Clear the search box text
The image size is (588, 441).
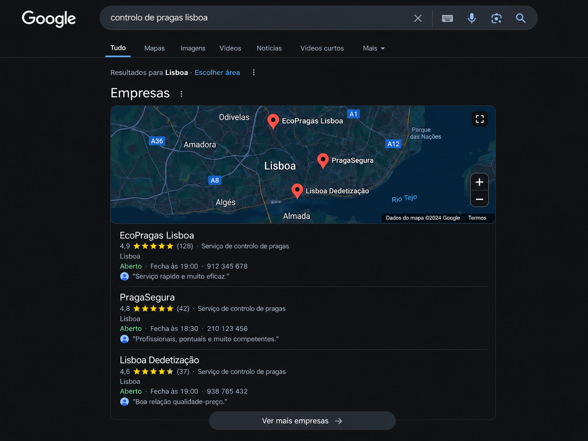tap(418, 18)
